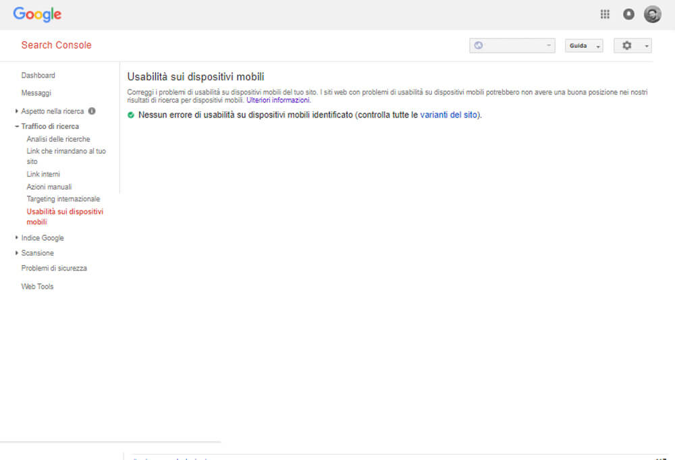Viewport: 675px width, 460px height.
Task: Open Messaggi in the sidebar
Action: pos(36,93)
